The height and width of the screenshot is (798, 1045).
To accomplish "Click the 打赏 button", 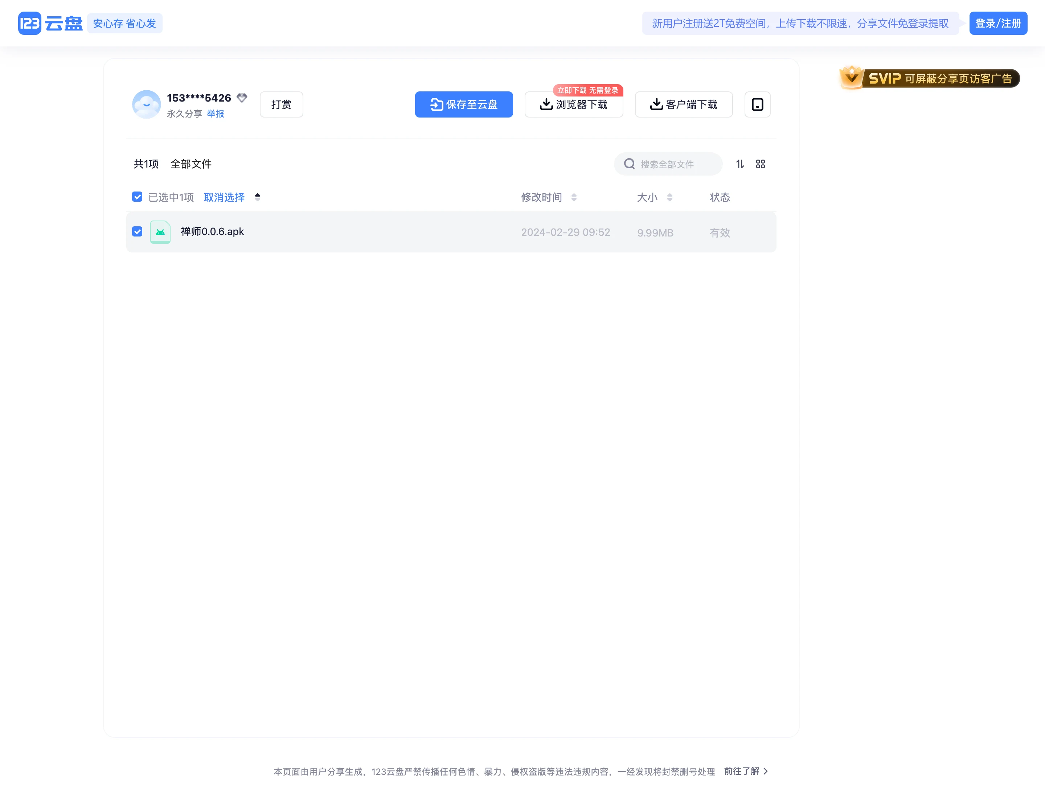I will click(x=281, y=104).
